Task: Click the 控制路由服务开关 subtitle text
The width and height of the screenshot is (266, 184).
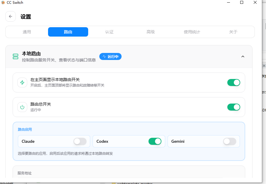Action: pos(59,60)
